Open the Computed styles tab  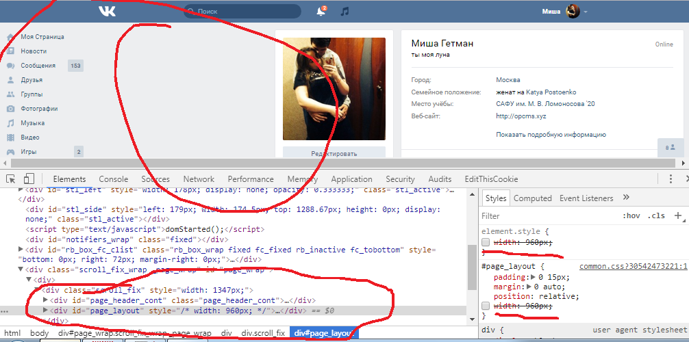tap(532, 198)
